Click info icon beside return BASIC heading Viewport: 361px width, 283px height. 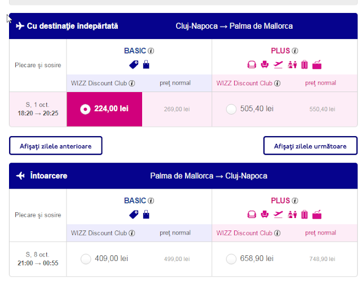(x=151, y=201)
